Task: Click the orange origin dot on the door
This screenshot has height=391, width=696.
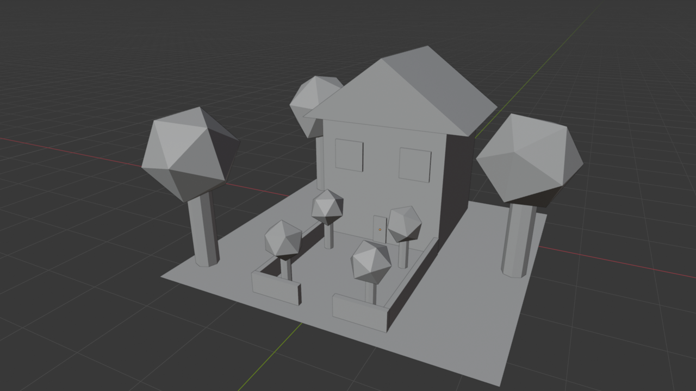Action: [380, 230]
